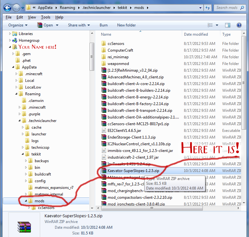Toggle the preview pane icon
This screenshot has height=237, width=249.
click(228, 25)
